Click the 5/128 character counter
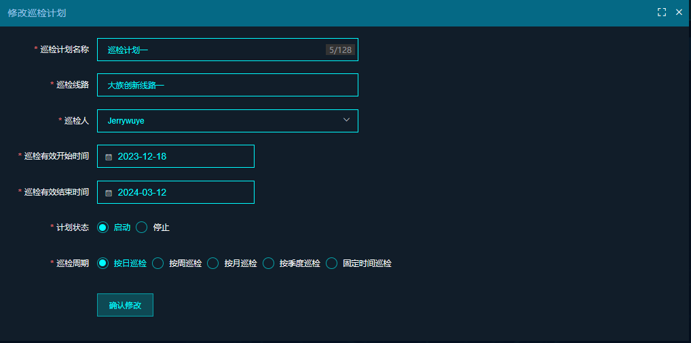Screen dimensions: 691x343 click(x=340, y=50)
